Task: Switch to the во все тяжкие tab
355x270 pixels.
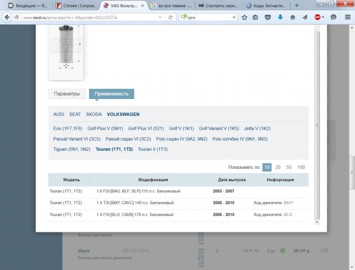Action: 172,6
